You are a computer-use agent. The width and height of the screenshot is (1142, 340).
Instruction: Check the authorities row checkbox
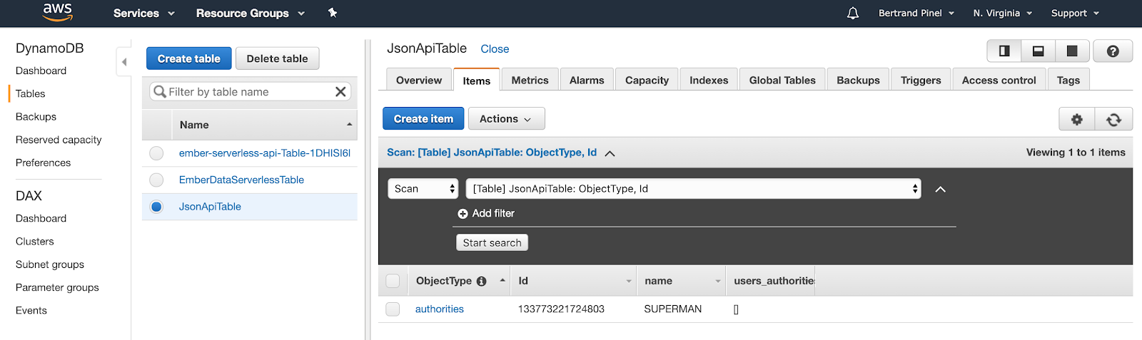click(393, 309)
